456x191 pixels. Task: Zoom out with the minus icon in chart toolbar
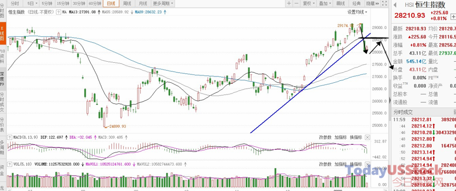tap(296, 4)
